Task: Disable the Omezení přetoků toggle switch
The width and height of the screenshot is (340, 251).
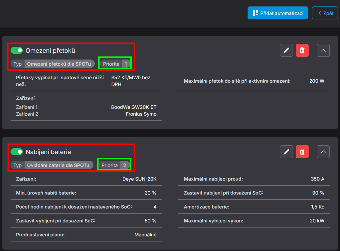Action: [x=16, y=51]
